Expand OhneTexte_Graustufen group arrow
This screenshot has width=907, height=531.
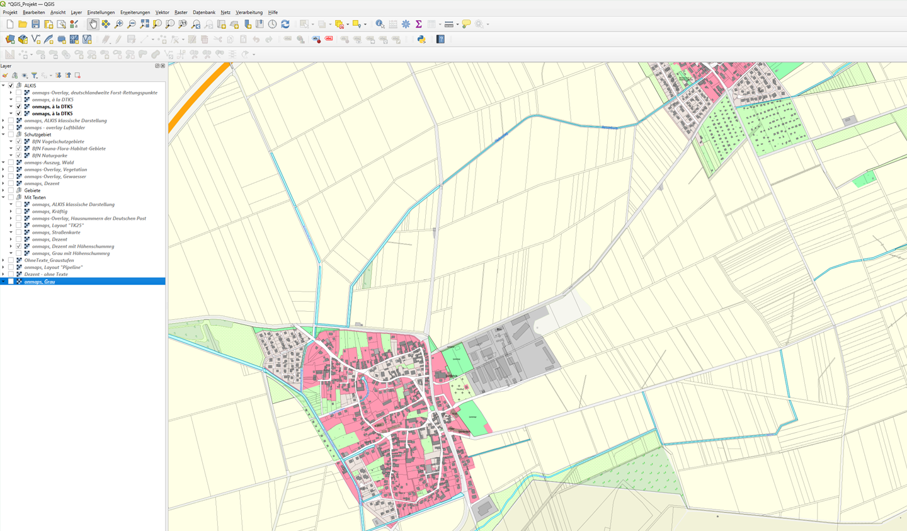3,260
